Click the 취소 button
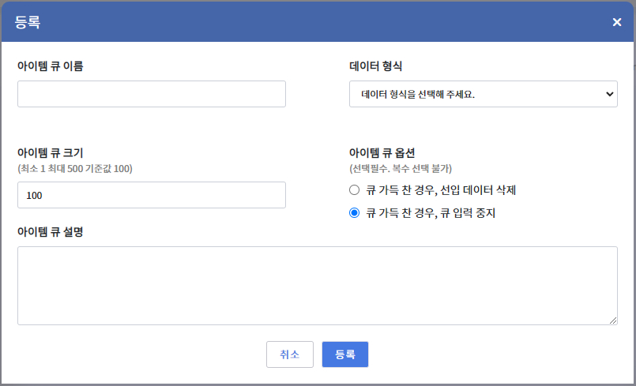This screenshot has height=386, width=636. coord(290,354)
